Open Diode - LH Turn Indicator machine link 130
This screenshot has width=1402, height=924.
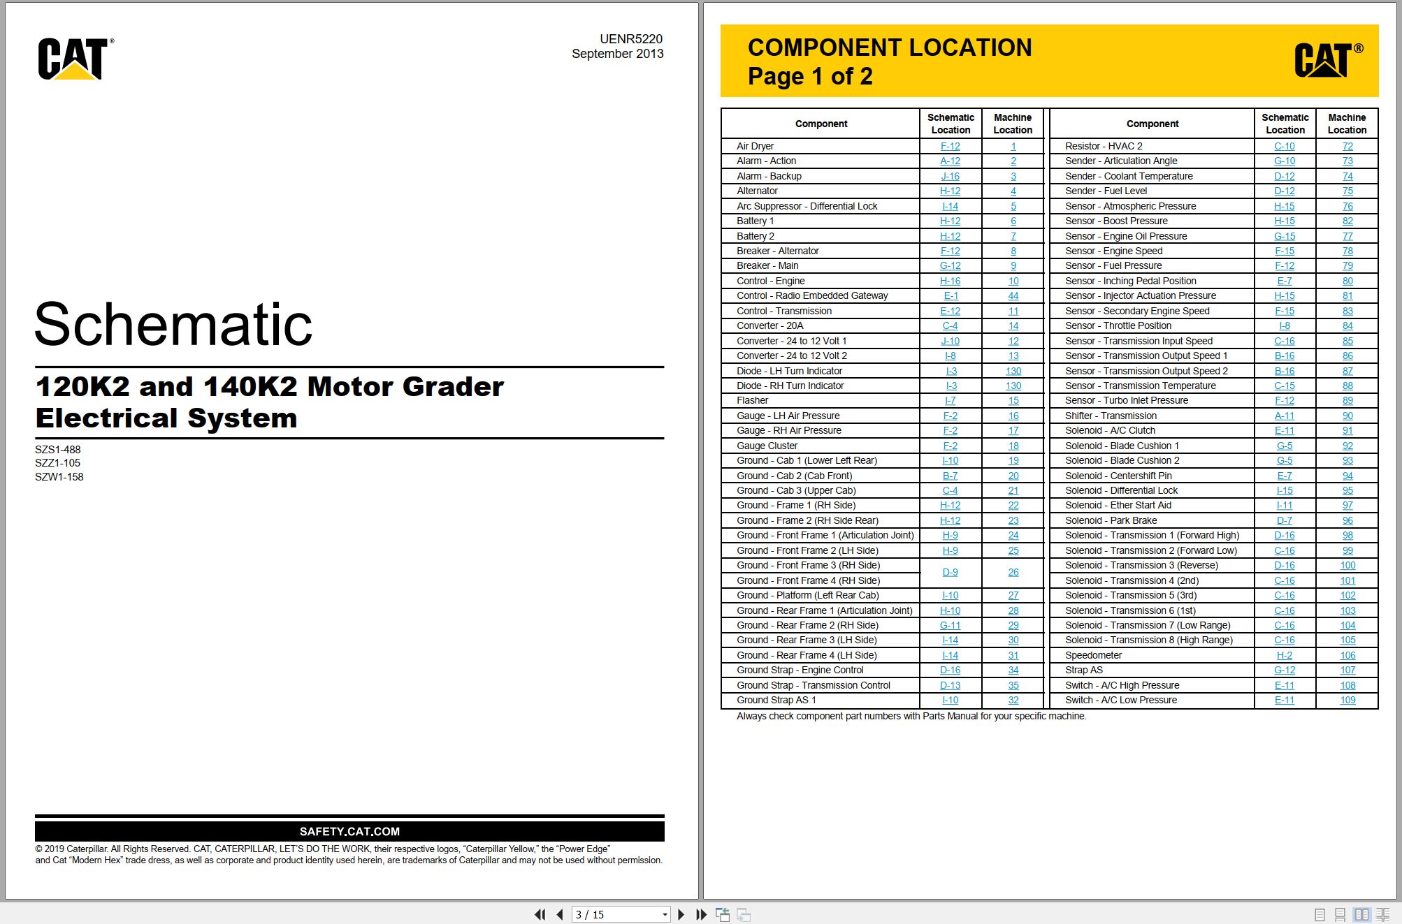click(1013, 371)
